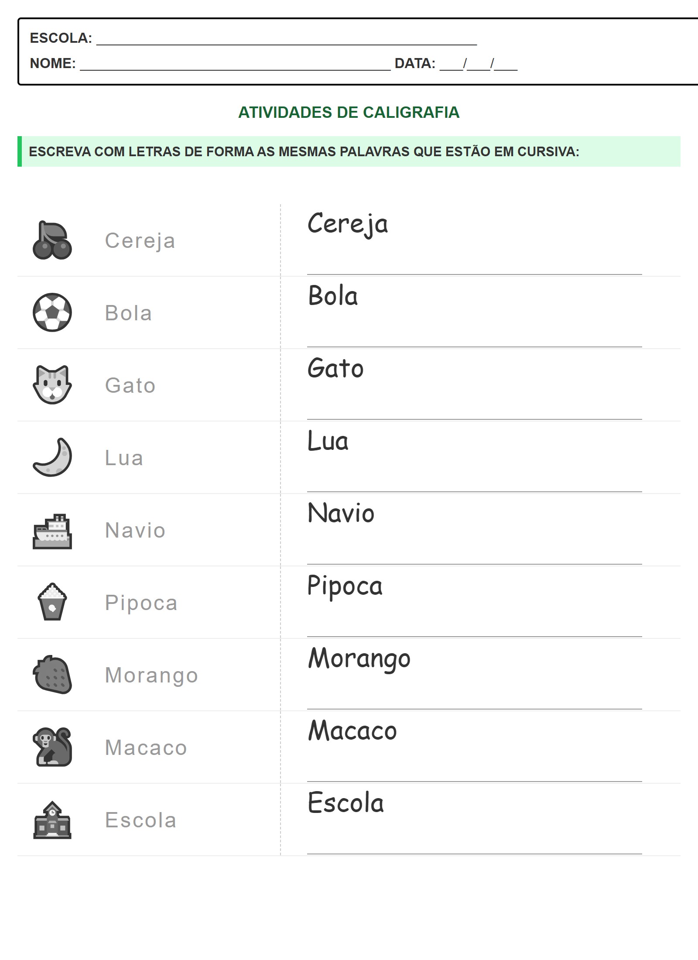This screenshot has width=698, height=960.
Task: Click the handwritten-style word Macaco
Action: pyautogui.click(x=352, y=730)
